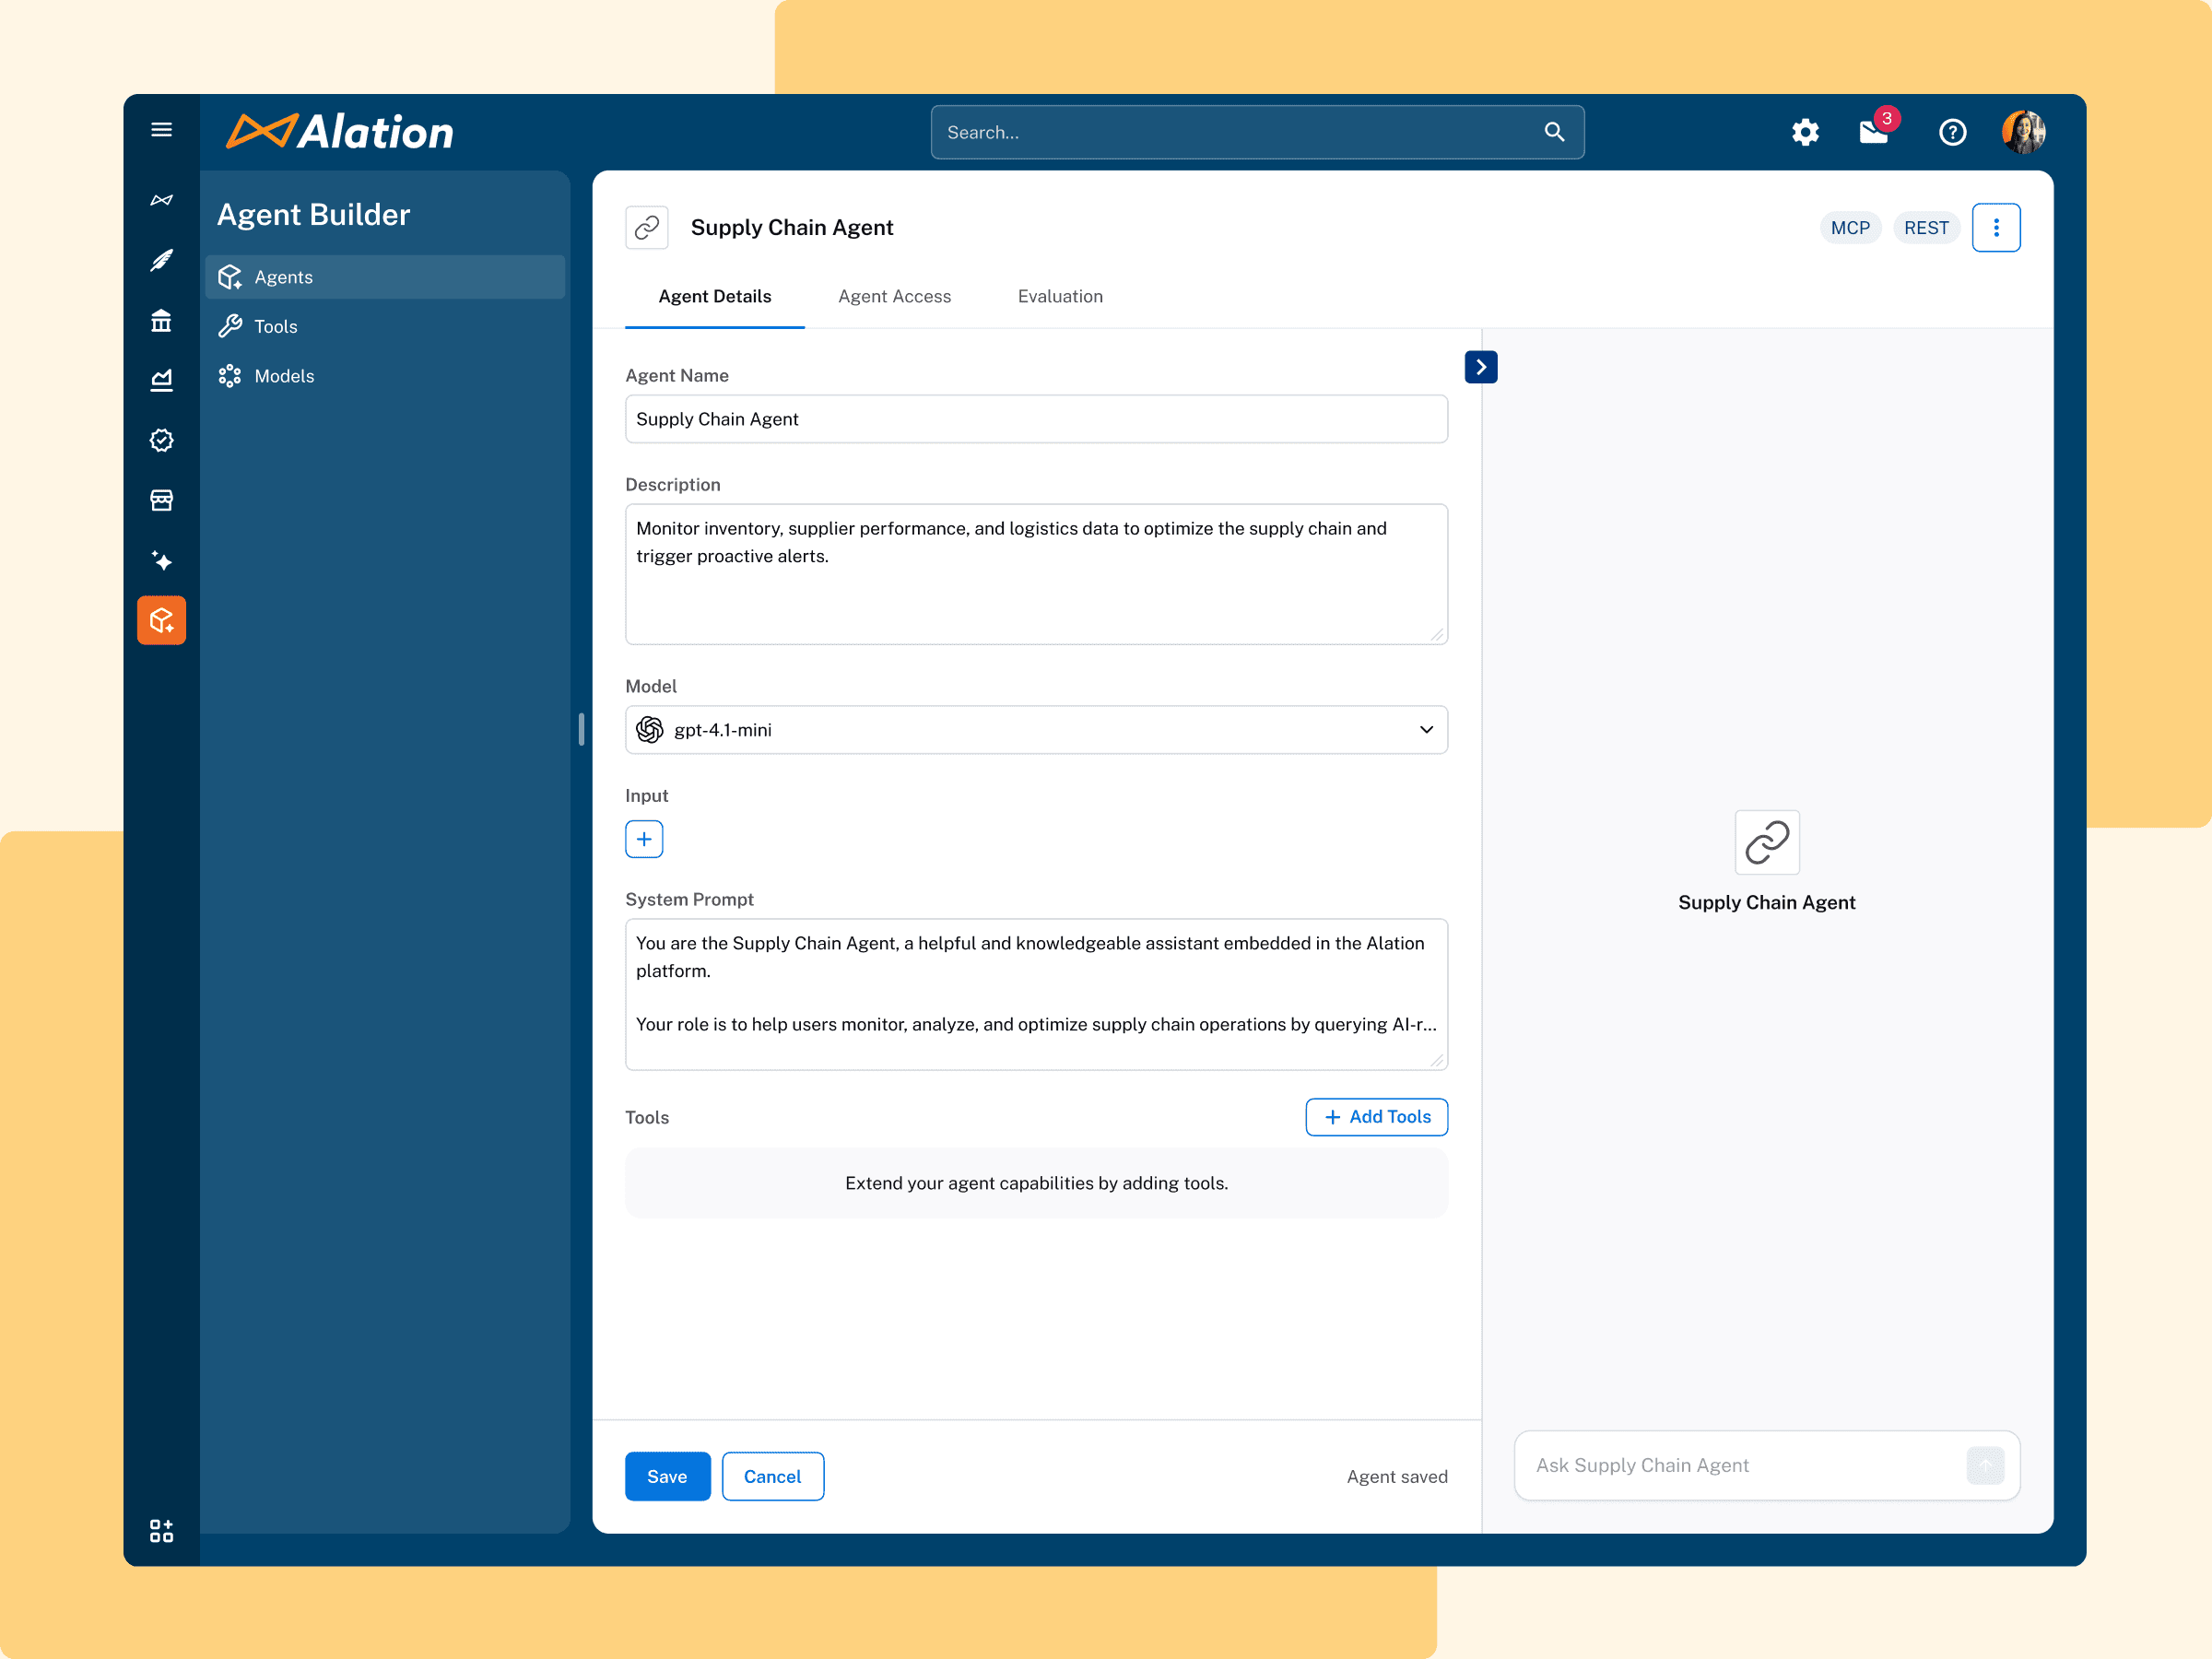Click the plus button under Input
The width and height of the screenshot is (2212, 1659).
click(644, 839)
